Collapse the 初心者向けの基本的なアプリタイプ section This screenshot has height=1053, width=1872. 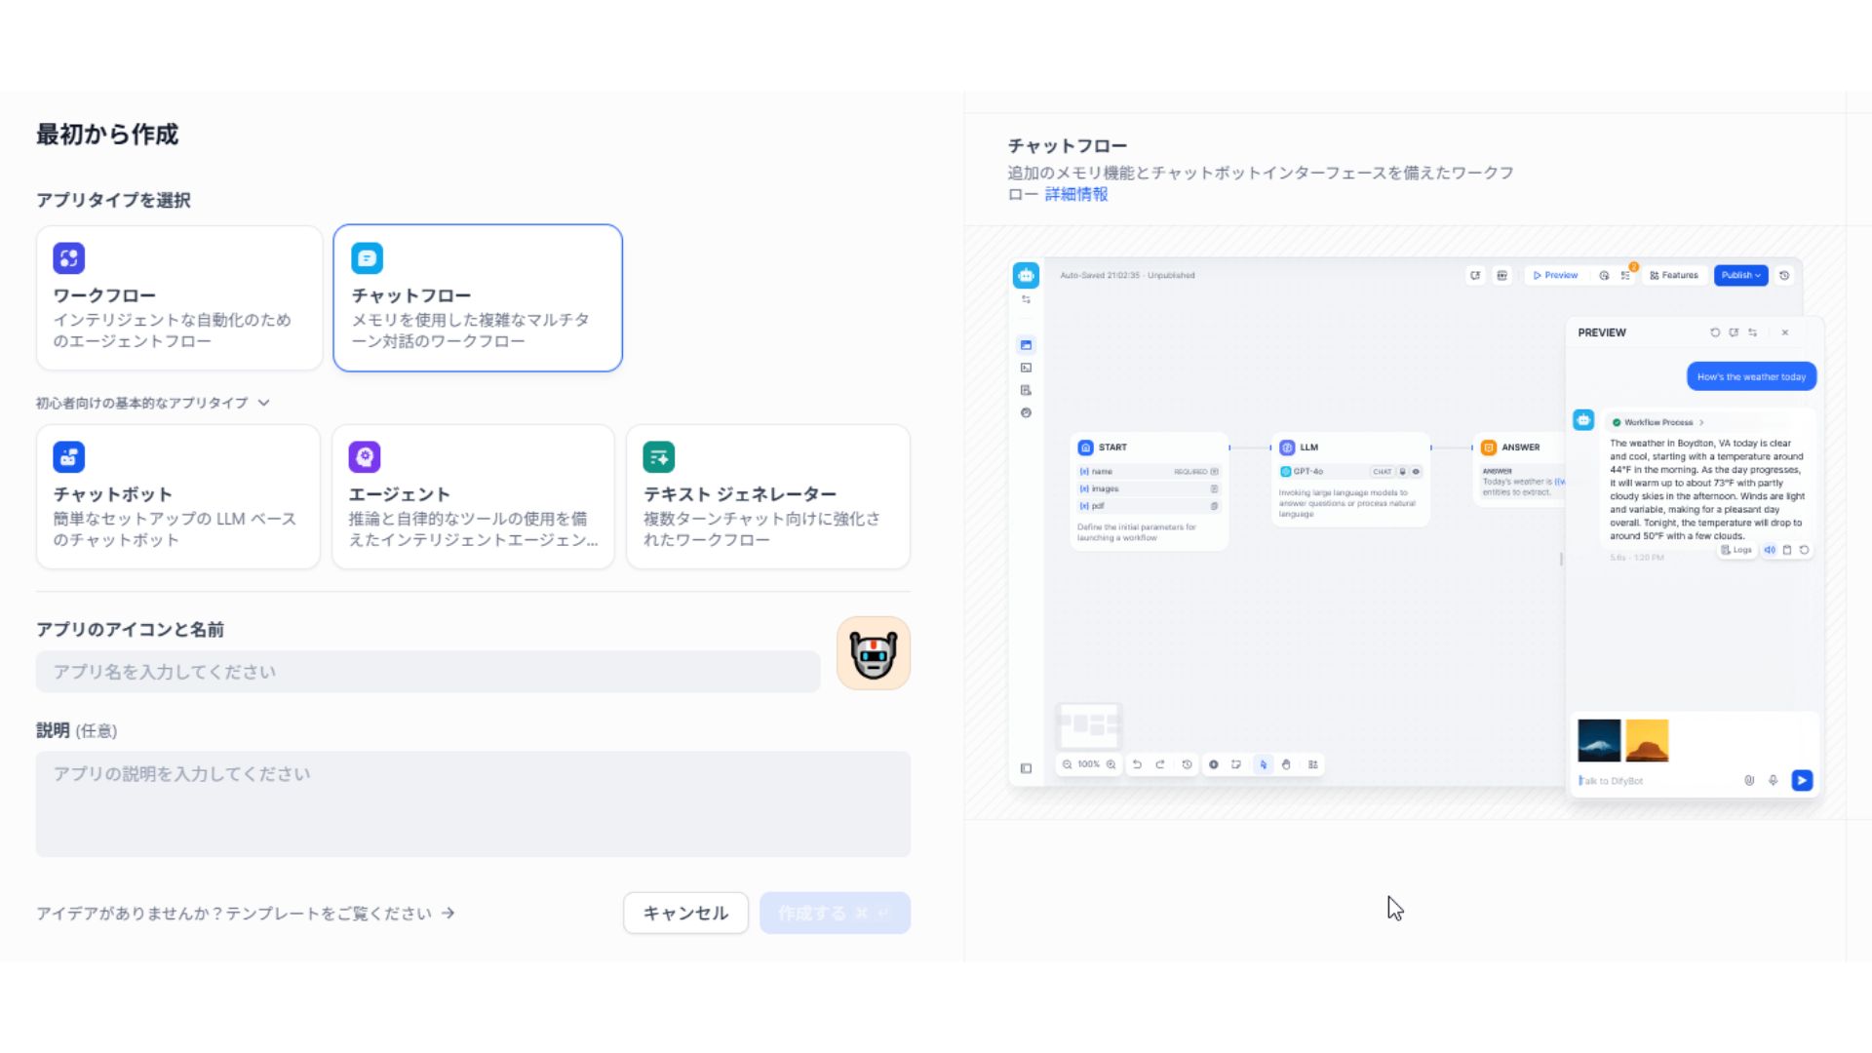click(x=262, y=402)
